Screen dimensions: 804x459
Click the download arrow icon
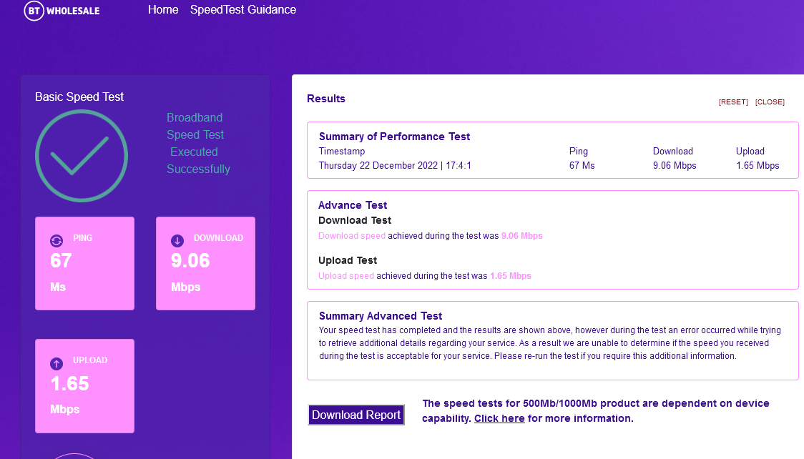click(177, 241)
